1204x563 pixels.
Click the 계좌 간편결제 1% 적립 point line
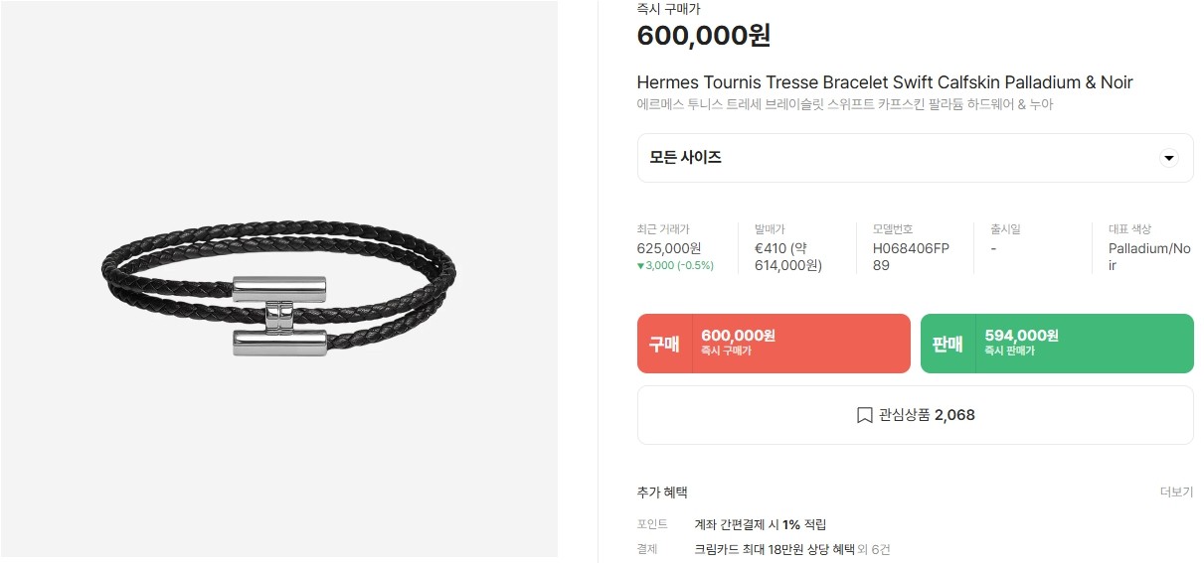click(761, 524)
